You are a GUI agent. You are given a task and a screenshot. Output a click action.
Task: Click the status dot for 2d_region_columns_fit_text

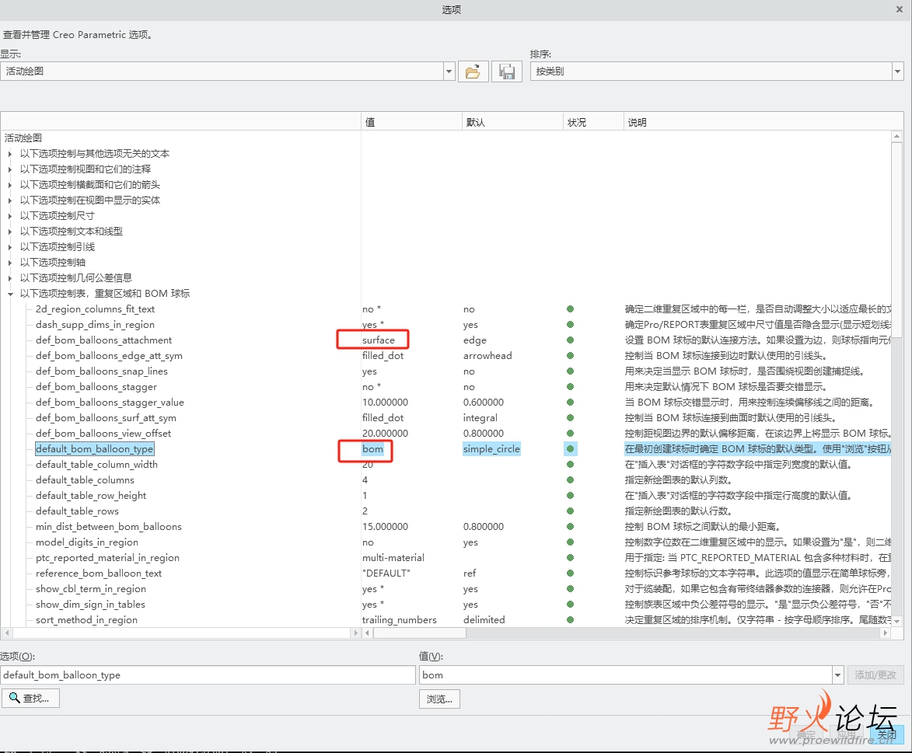tap(570, 309)
